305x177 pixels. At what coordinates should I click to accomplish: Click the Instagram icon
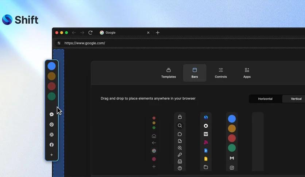[x=232, y=167]
